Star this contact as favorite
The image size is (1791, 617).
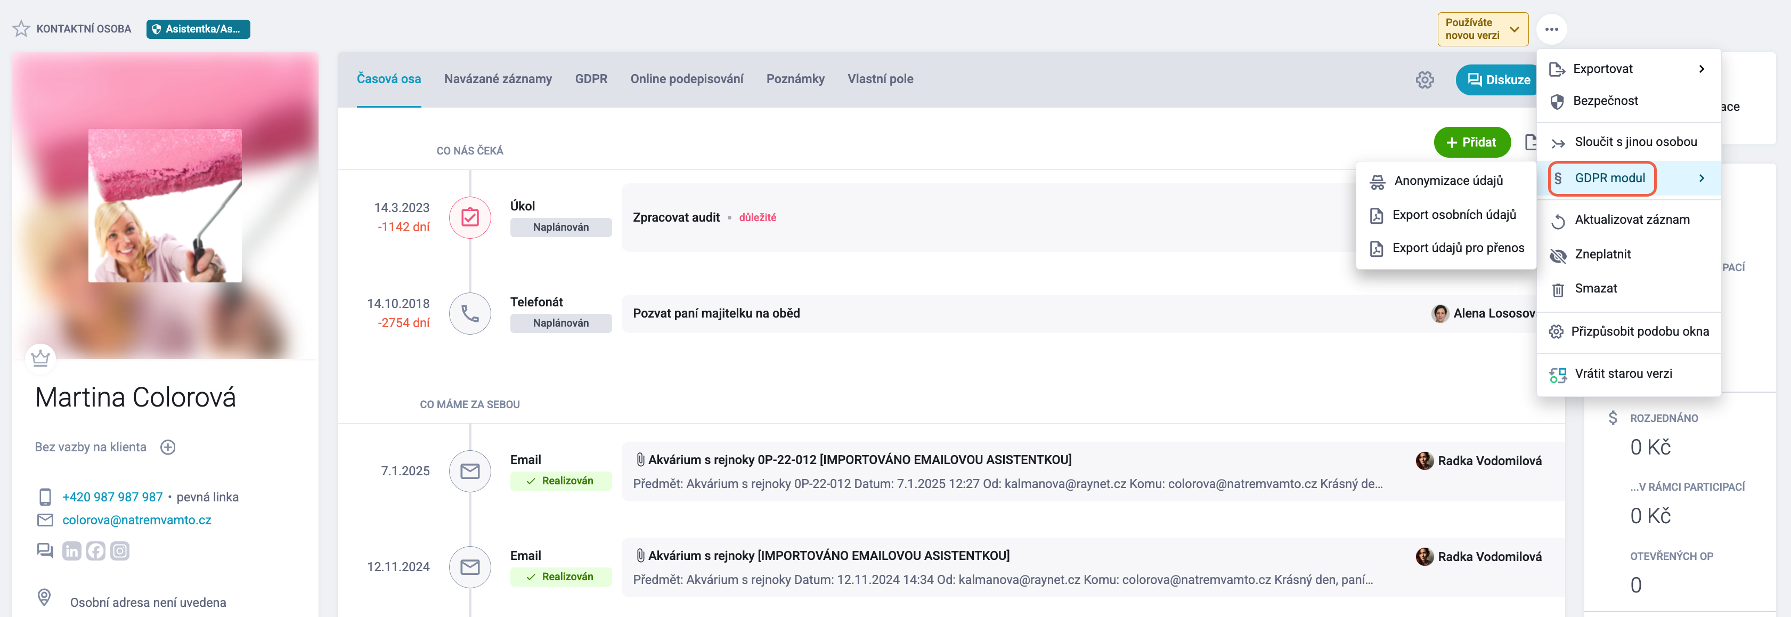point(21,29)
